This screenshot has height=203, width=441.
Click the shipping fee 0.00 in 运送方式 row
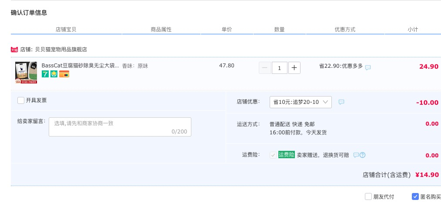(x=432, y=124)
